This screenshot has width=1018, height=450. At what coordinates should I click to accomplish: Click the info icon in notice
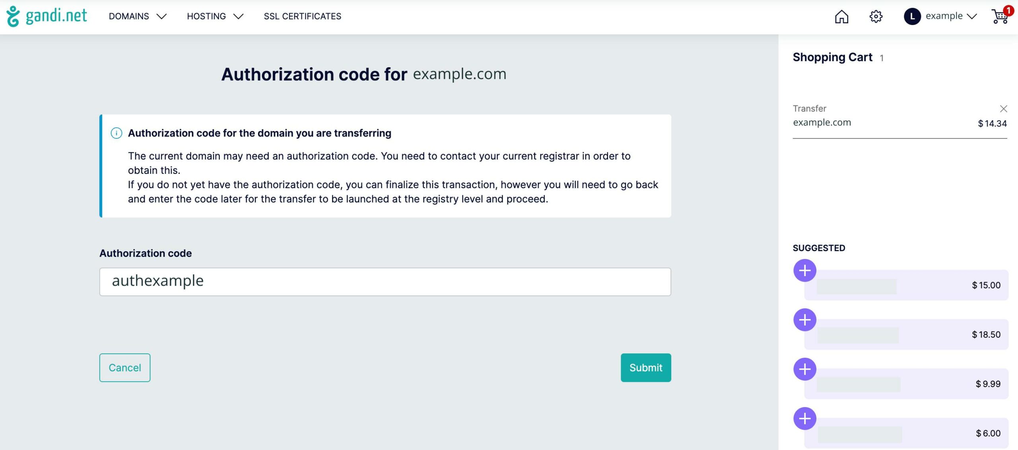click(116, 133)
